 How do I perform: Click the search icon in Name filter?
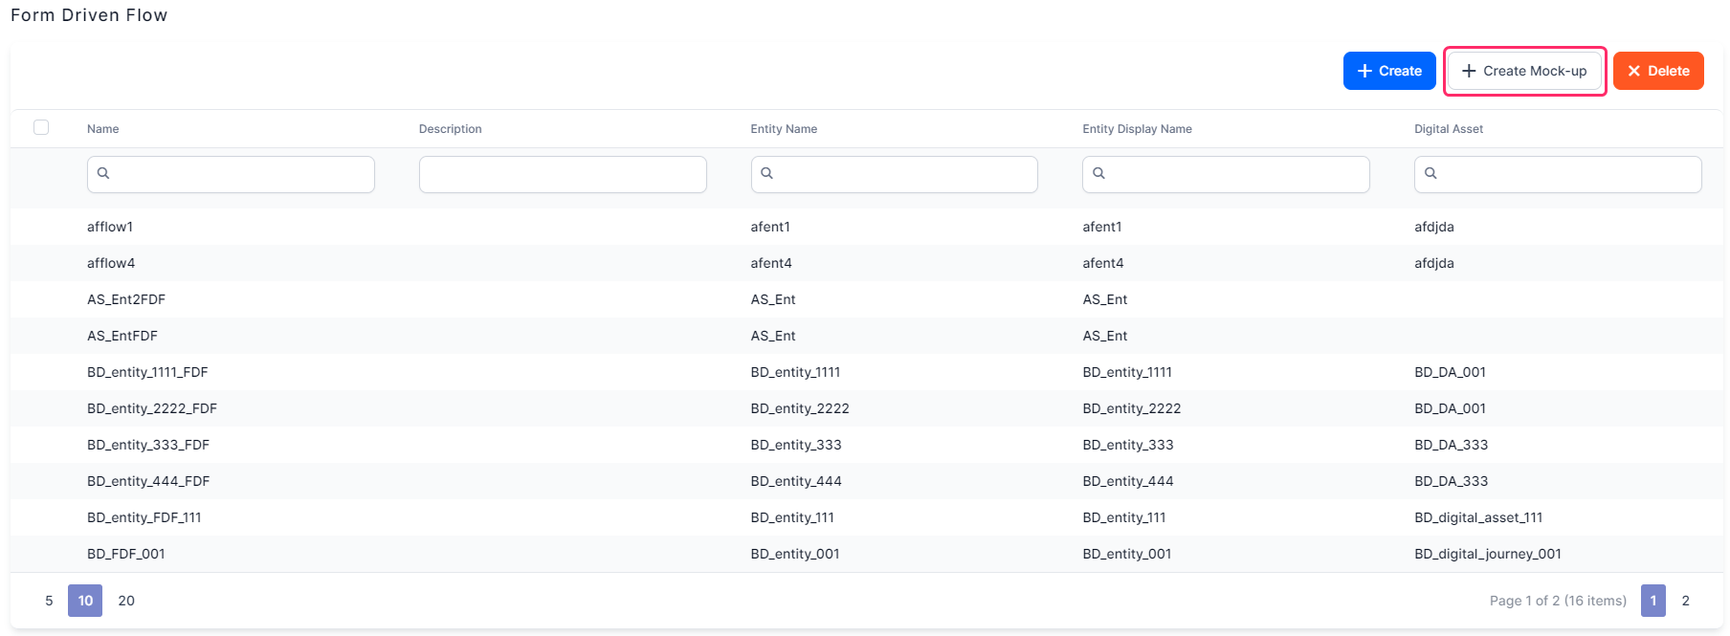click(x=103, y=173)
